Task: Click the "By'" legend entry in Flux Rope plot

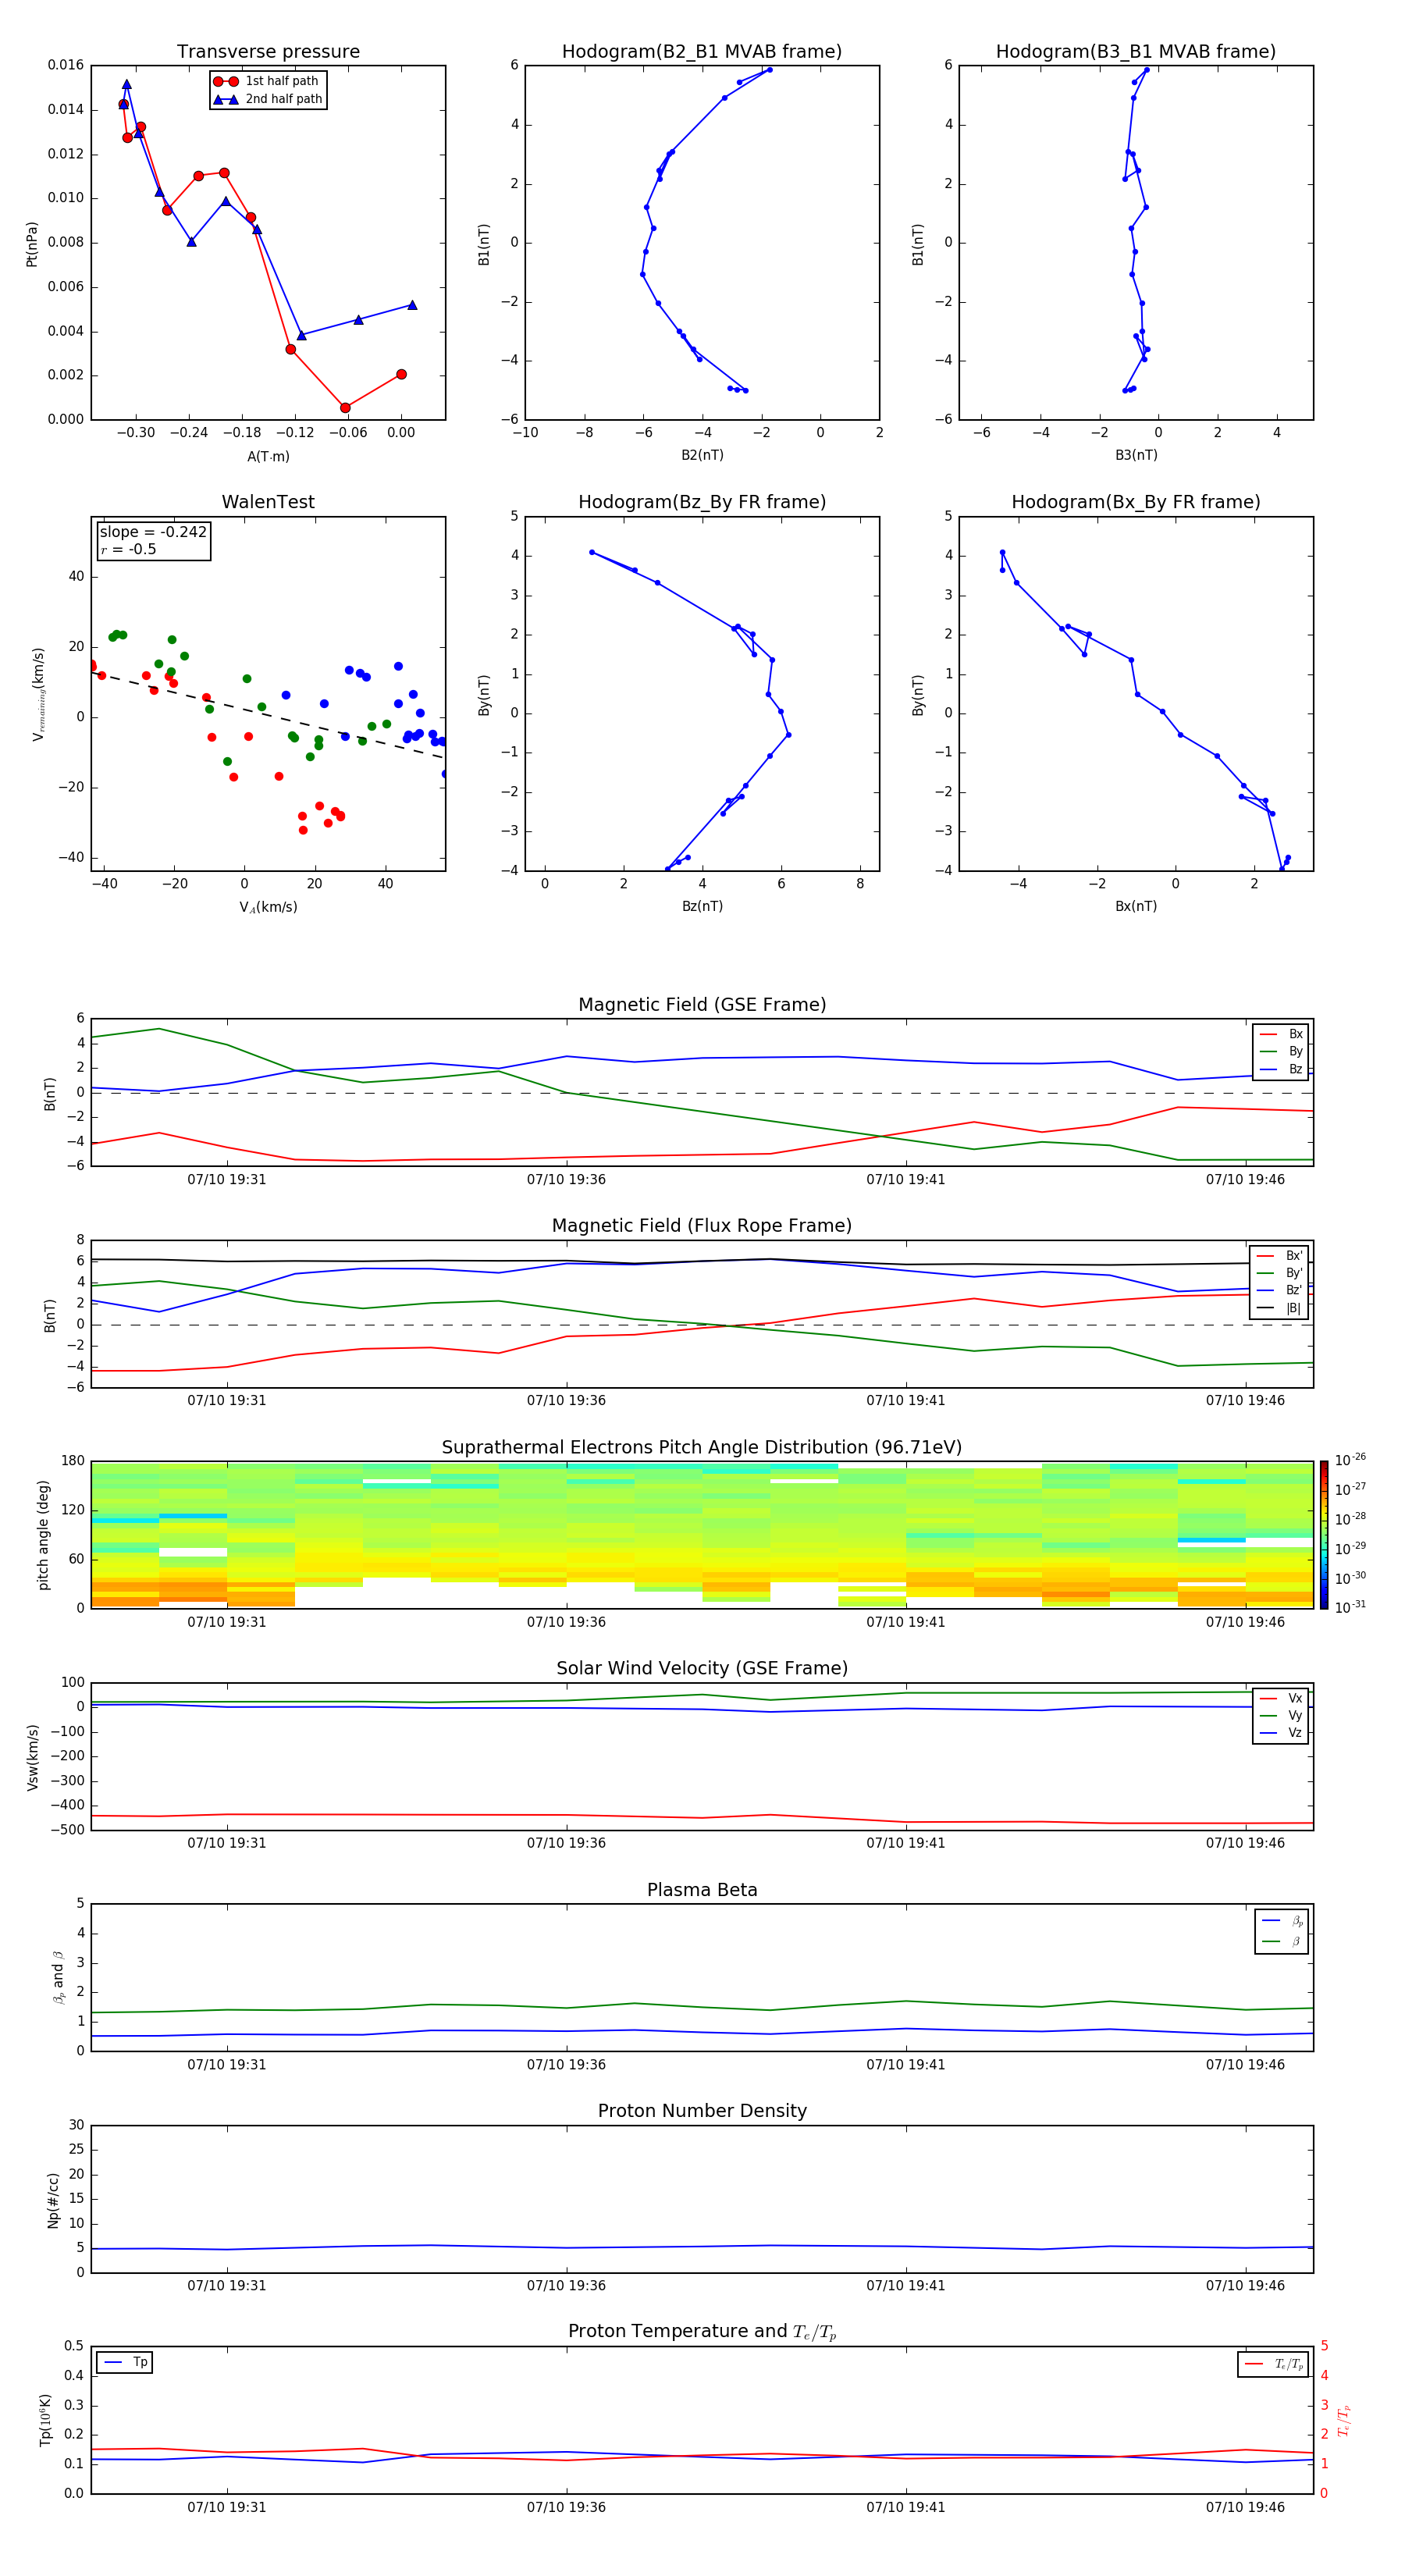Action: (x=1279, y=1273)
